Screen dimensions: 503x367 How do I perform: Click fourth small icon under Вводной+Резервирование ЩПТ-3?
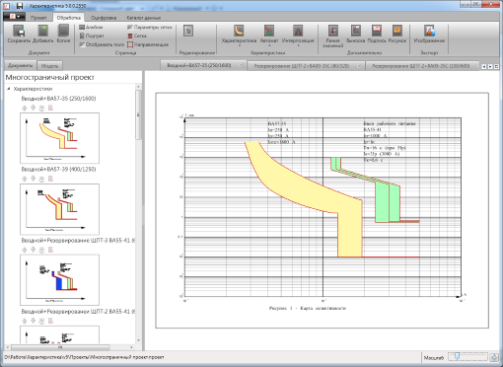point(50,250)
